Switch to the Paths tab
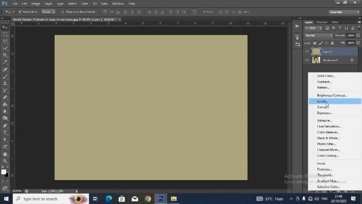The height and width of the screenshot is (204, 362). click(x=334, y=22)
